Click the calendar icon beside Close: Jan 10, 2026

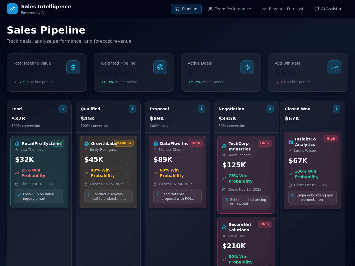[x=17, y=184]
